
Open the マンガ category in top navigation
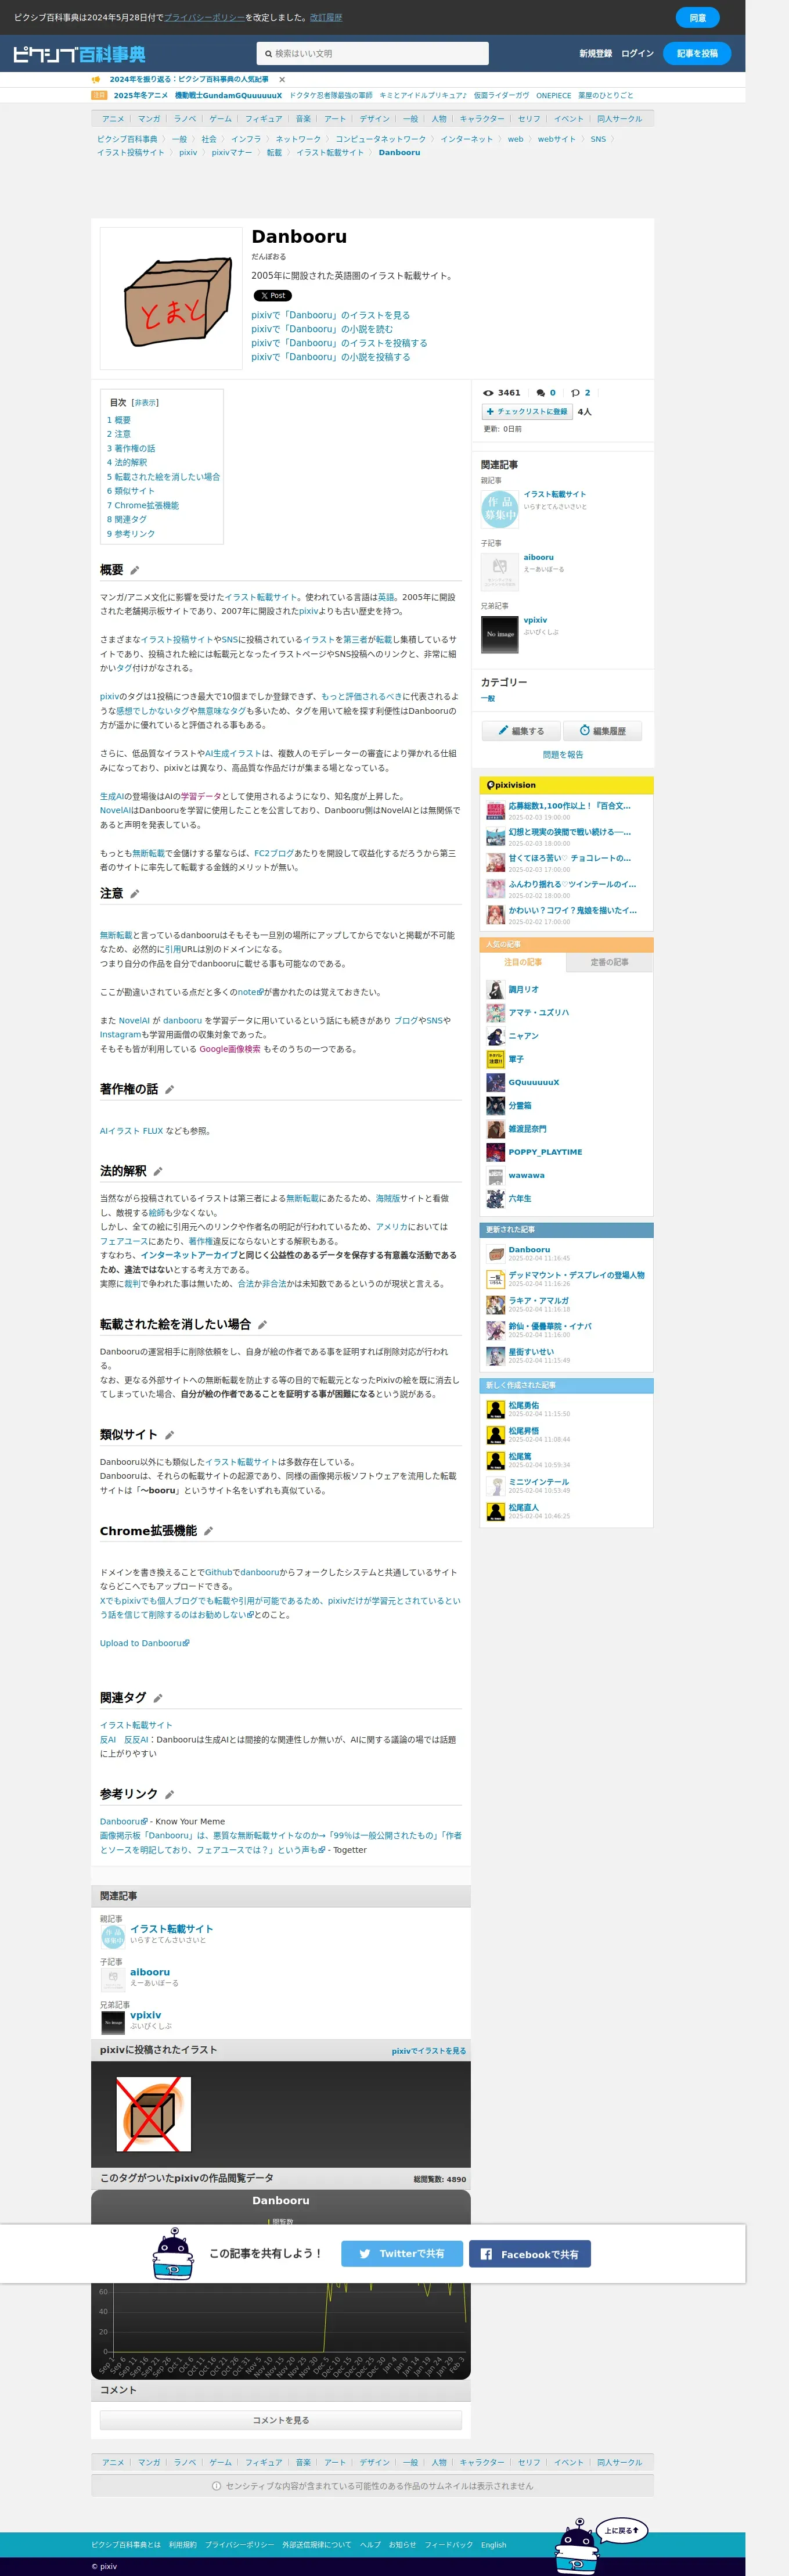[x=149, y=119]
